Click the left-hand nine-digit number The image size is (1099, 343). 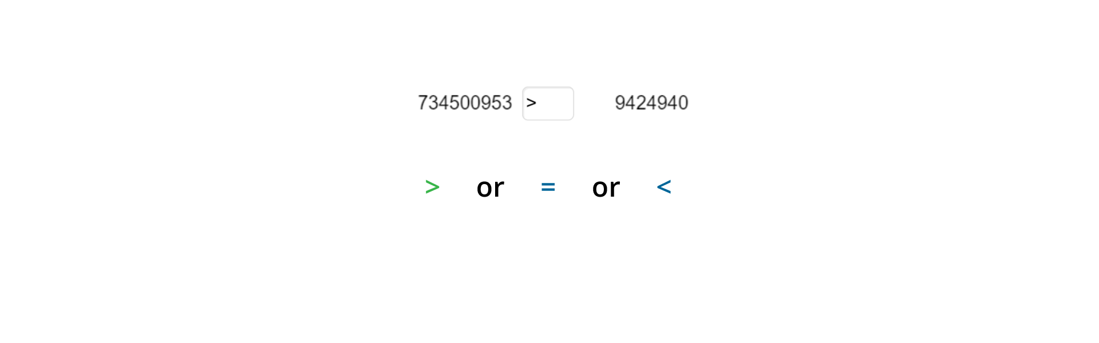point(464,103)
